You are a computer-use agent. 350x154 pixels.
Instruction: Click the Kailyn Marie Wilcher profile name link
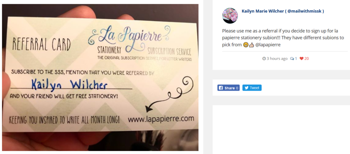click(x=263, y=11)
